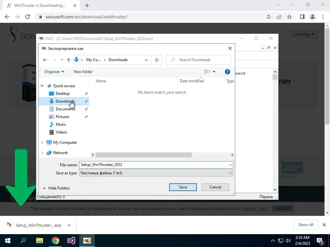Unpin Desktop from Quick access

86,94
